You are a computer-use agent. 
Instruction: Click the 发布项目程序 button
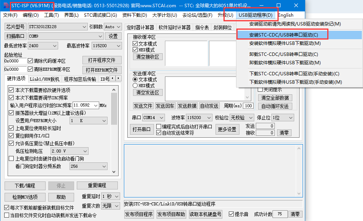click(x=139, y=214)
